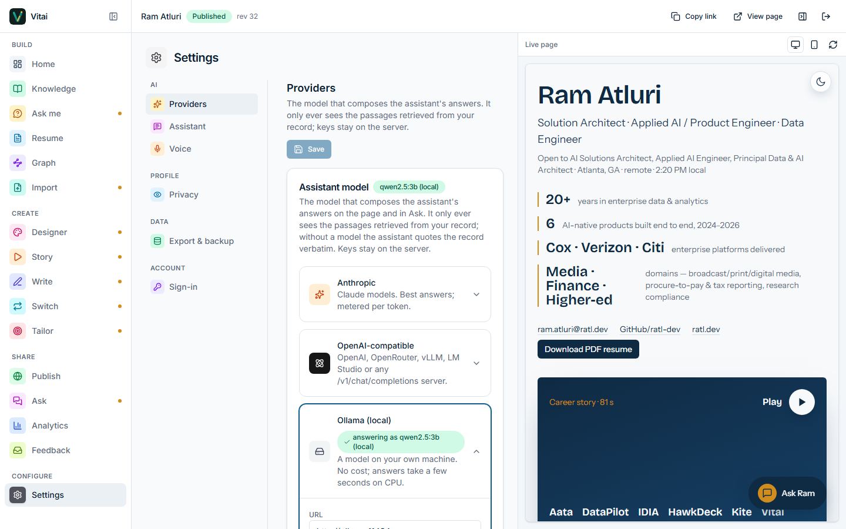
Task: Expand the Anthropic provider card
Action: coord(395,294)
